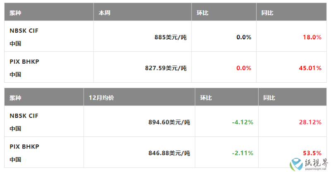
Task: Select the 12月均价 column header
Action: coord(101,98)
